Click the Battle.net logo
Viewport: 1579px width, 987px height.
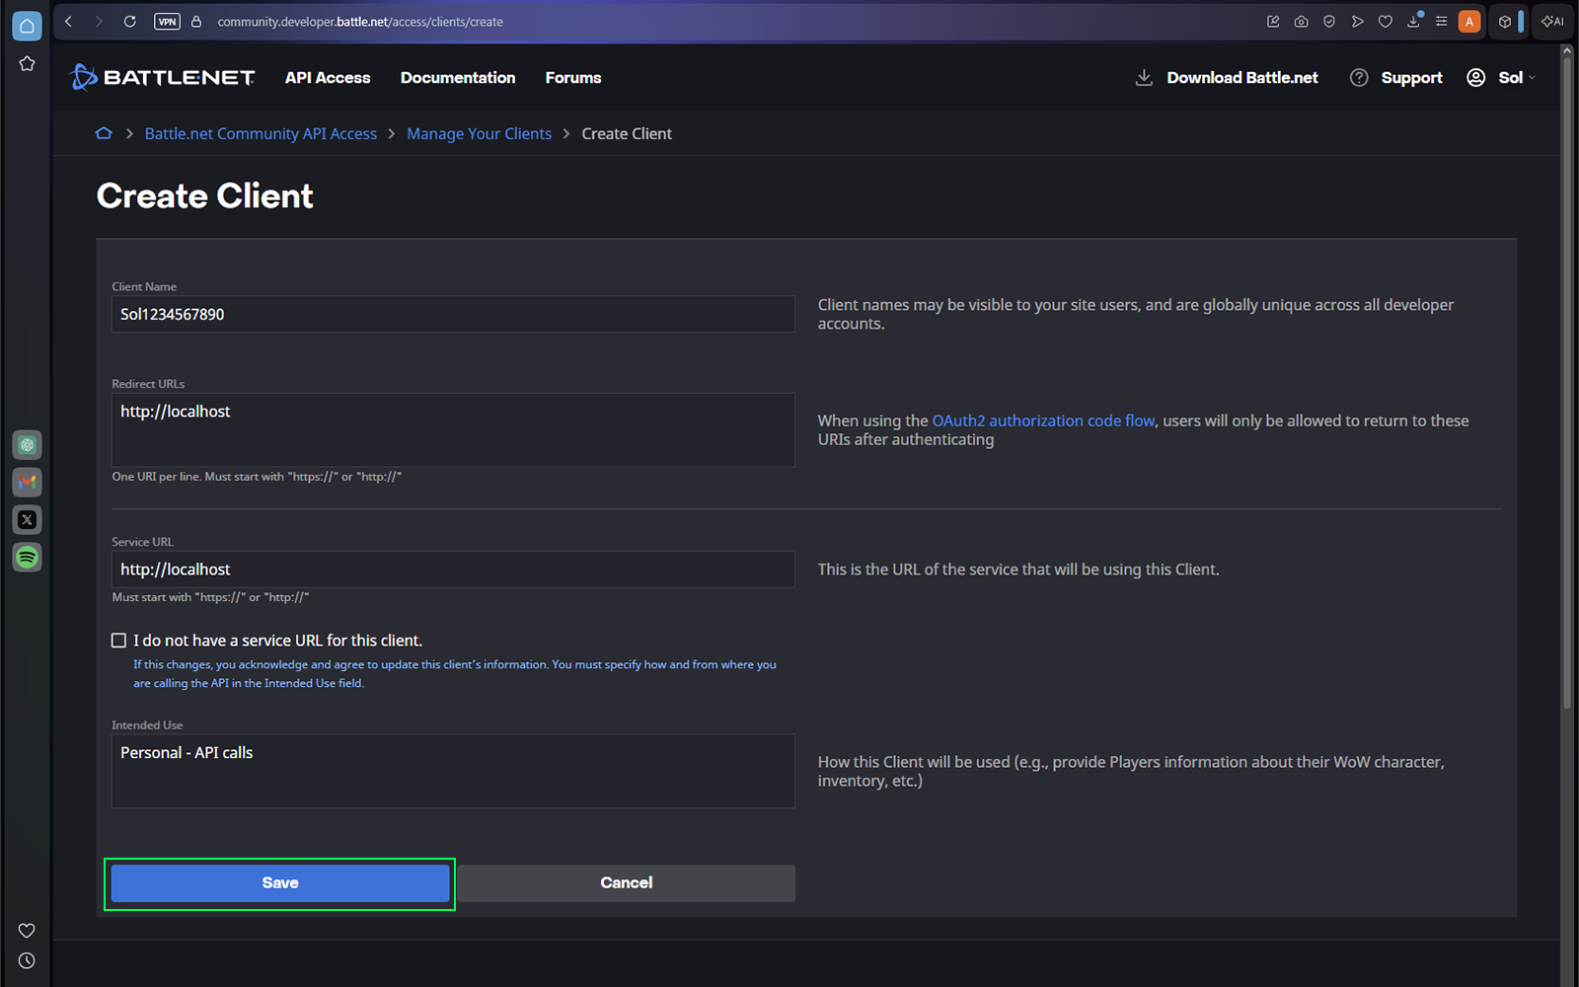[163, 77]
